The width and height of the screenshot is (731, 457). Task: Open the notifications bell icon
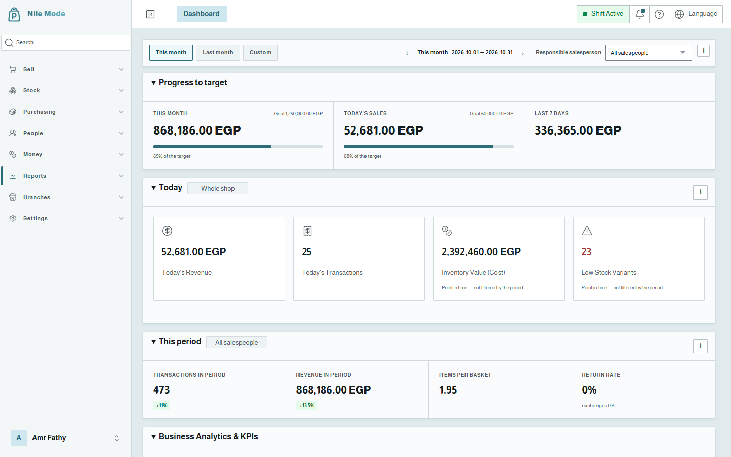coord(640,14)
